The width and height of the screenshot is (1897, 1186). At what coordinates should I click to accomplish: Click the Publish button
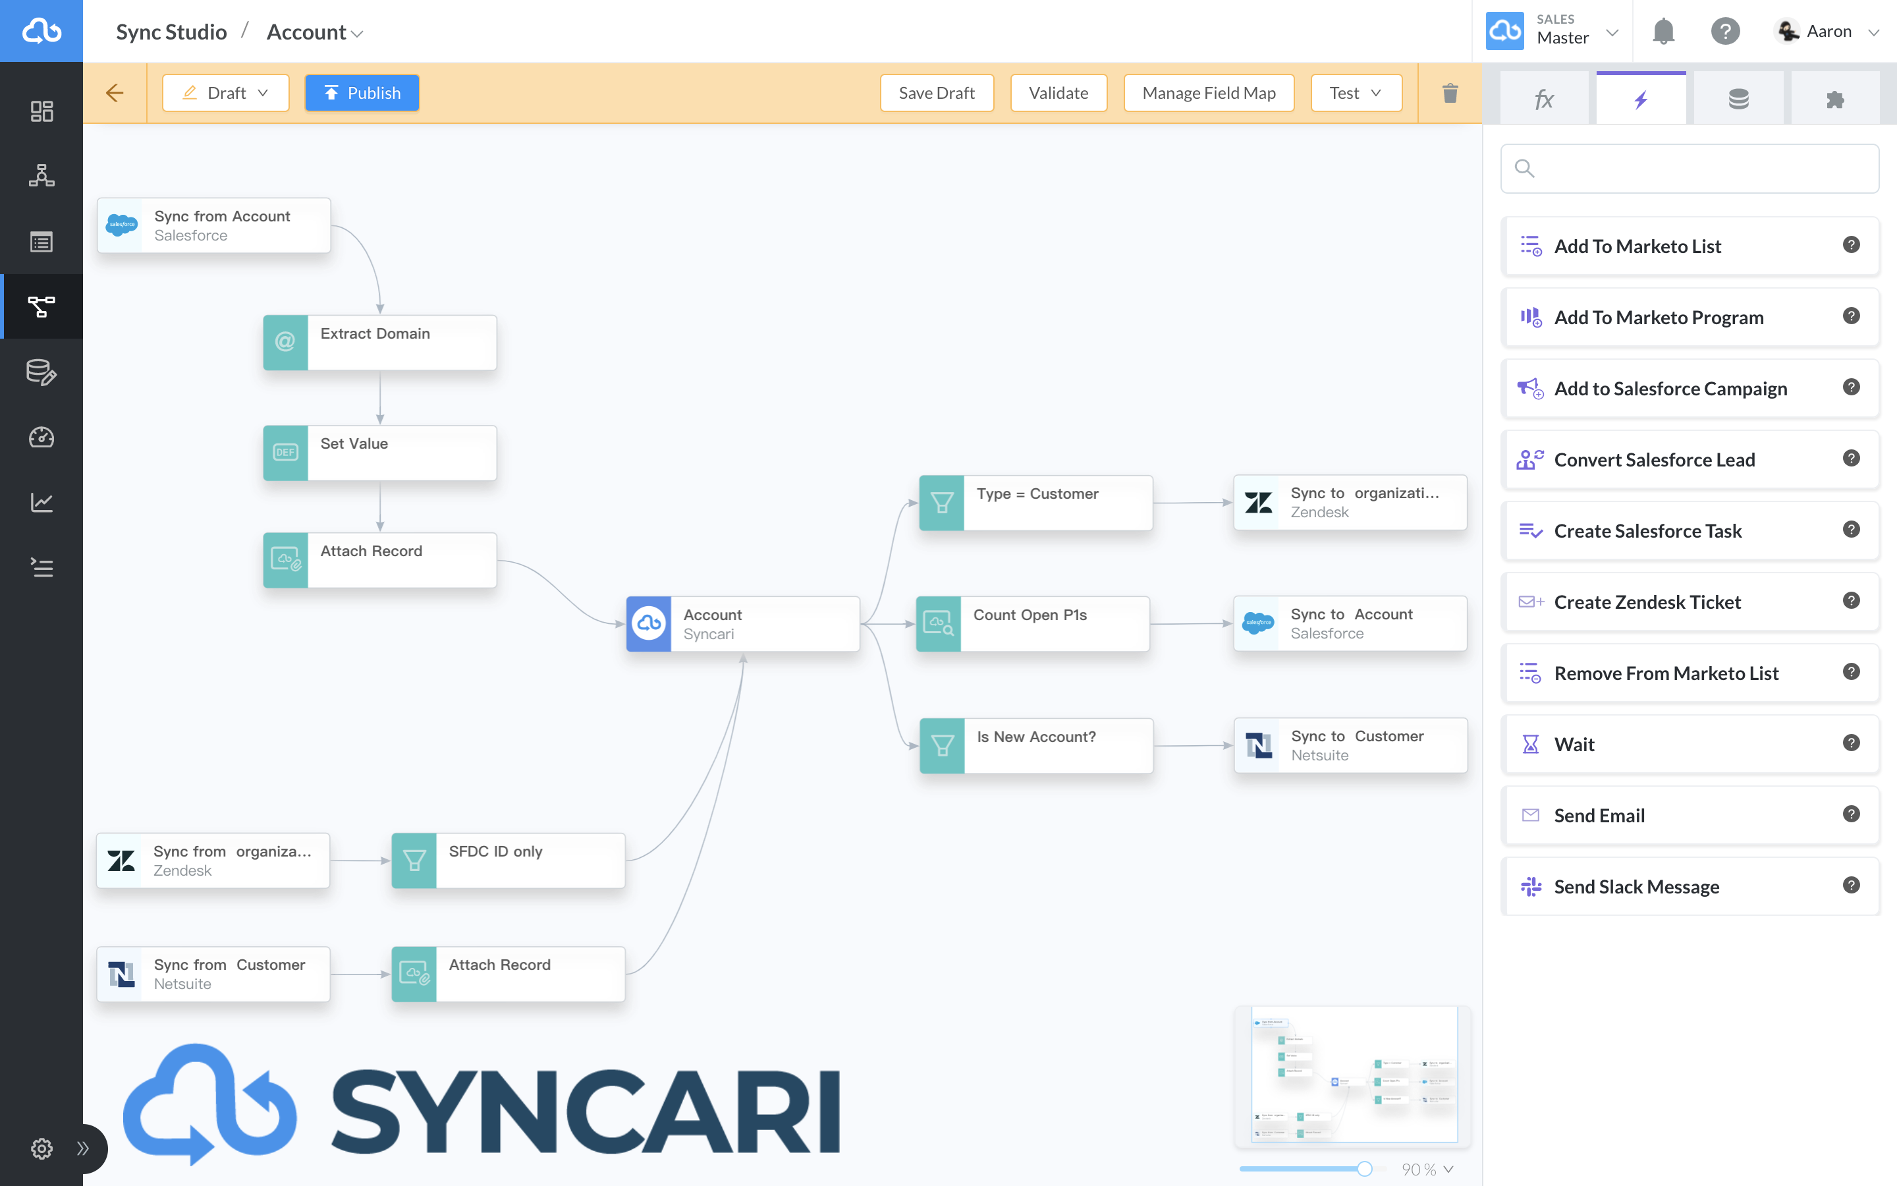click(x=362, y=94)
